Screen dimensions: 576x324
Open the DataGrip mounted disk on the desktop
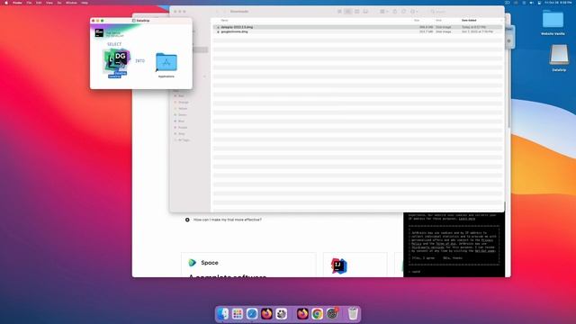[x=559, y=55]
